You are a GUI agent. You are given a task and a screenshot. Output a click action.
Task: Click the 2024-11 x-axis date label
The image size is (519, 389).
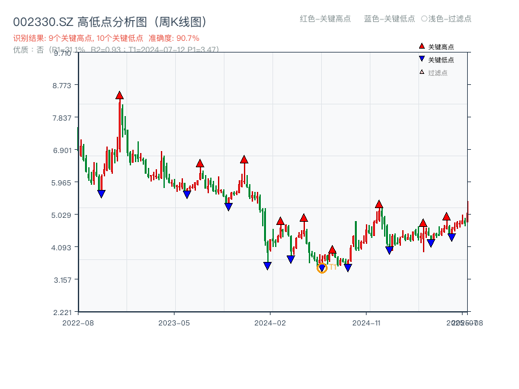(366, 323)
